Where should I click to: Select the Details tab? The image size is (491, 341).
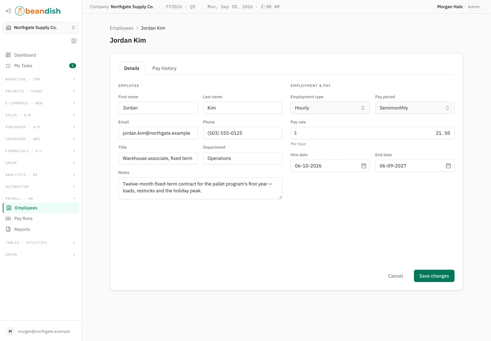coord(132,68)
